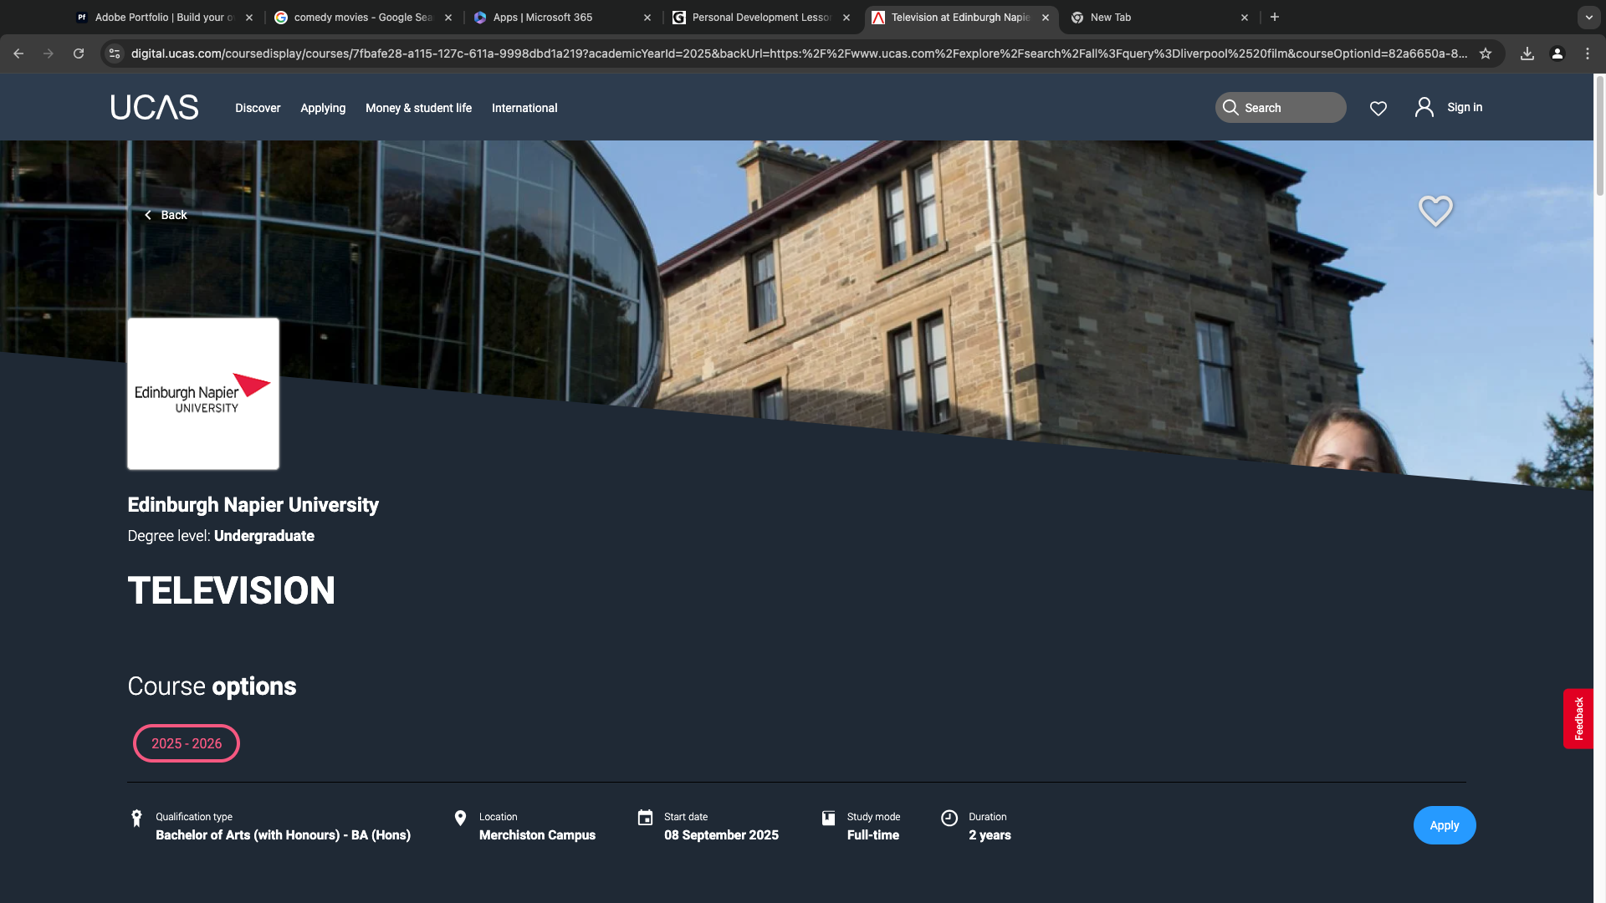Close the Apps Microsoft 365 tab
This screenshot has height=903, width=1606.
[647, 17]
